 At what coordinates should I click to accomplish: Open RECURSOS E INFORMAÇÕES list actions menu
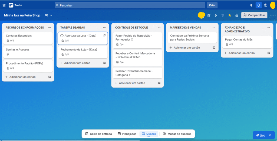tap(50, 28)
